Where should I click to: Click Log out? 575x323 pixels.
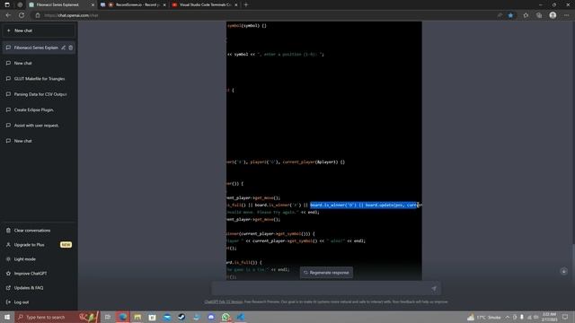tap(39, 302)
